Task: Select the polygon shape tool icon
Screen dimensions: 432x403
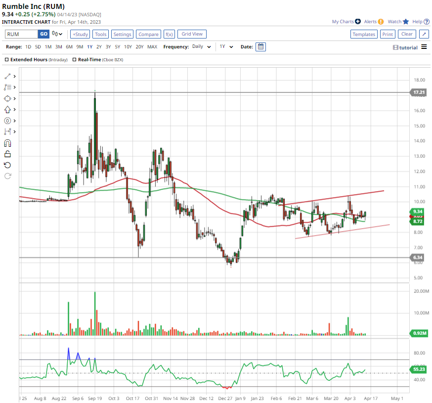Action: [x=7, y=99]
